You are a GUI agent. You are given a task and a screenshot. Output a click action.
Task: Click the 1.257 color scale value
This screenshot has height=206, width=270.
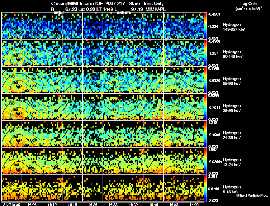pyautogui.click(x=214, y=53)
